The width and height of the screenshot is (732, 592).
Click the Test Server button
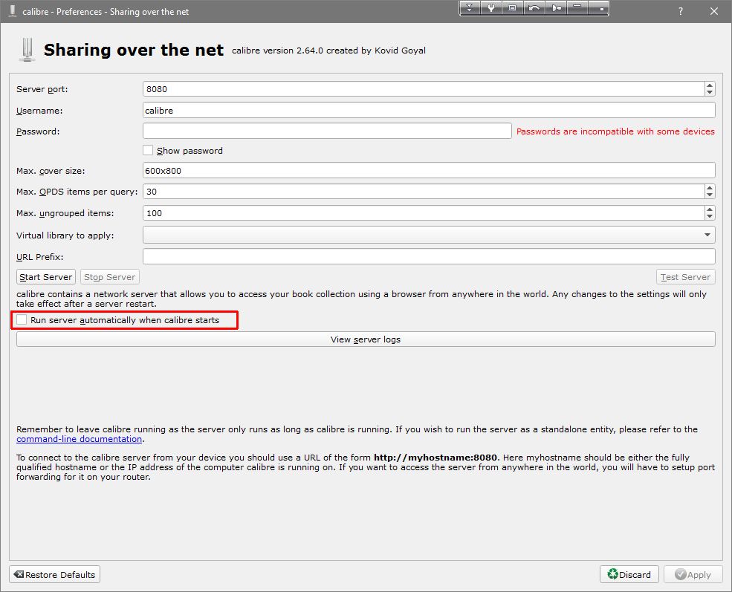pos(685,276)
